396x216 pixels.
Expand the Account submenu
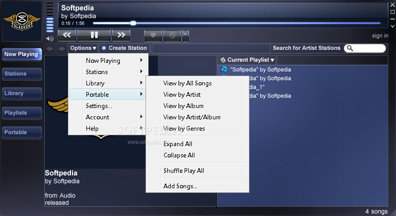(107, 117)
